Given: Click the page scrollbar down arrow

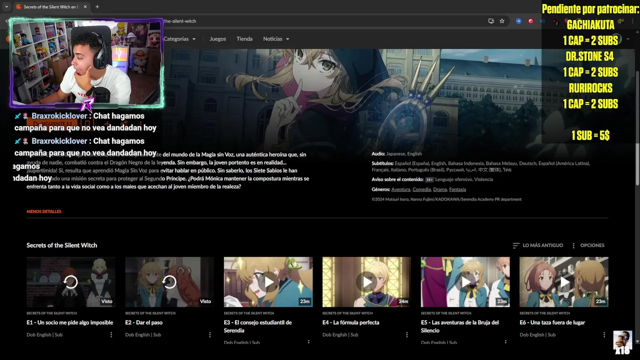Looking at the screenshot, I should 637,341.
